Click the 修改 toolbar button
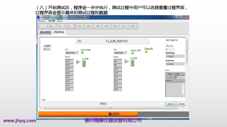Screen dimensions: 227x127 point(80,26)
